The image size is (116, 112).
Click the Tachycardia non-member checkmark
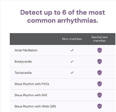[72, 73]
